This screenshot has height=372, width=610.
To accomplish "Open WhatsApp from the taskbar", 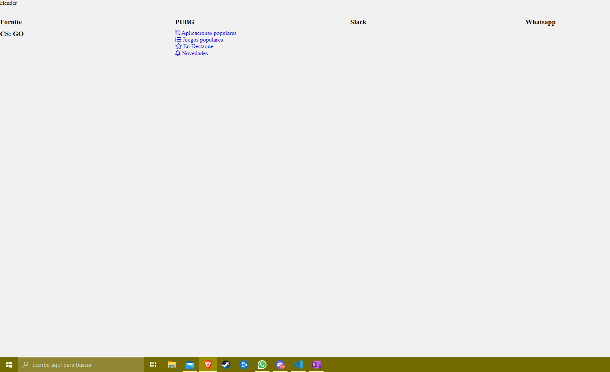I will tap(262, 365).
